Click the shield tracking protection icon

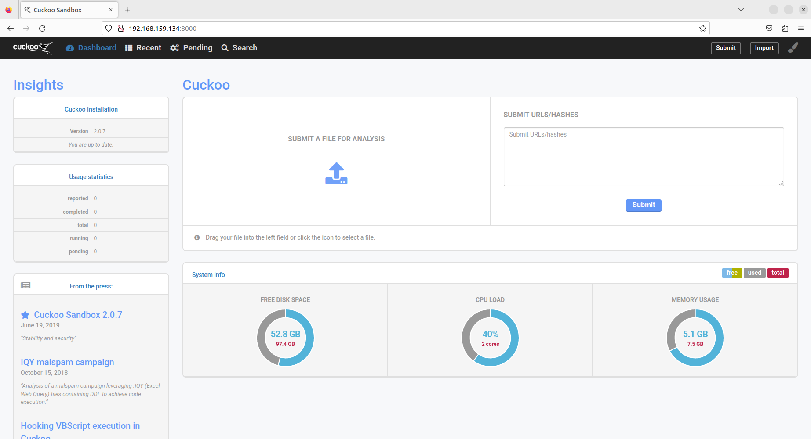coord(109,28)
